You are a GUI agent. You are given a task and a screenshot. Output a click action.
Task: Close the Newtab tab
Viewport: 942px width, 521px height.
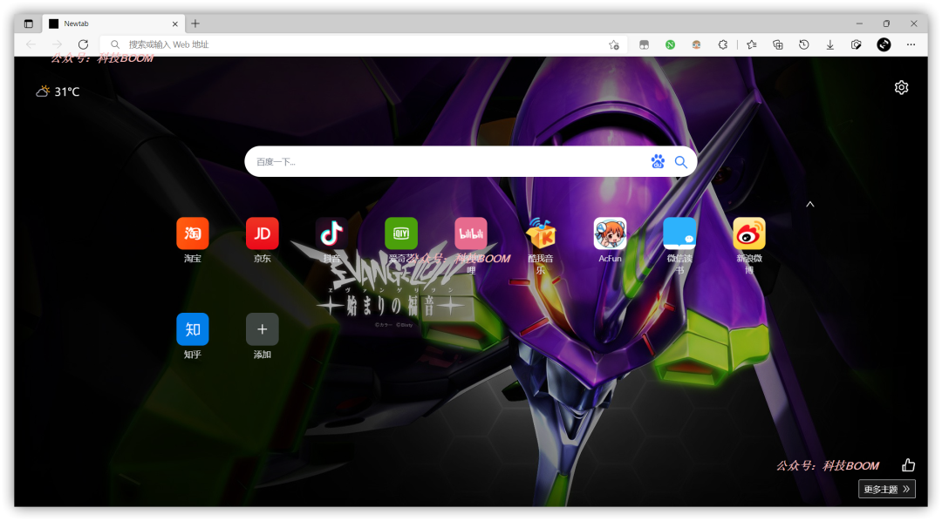coord(174,24)
